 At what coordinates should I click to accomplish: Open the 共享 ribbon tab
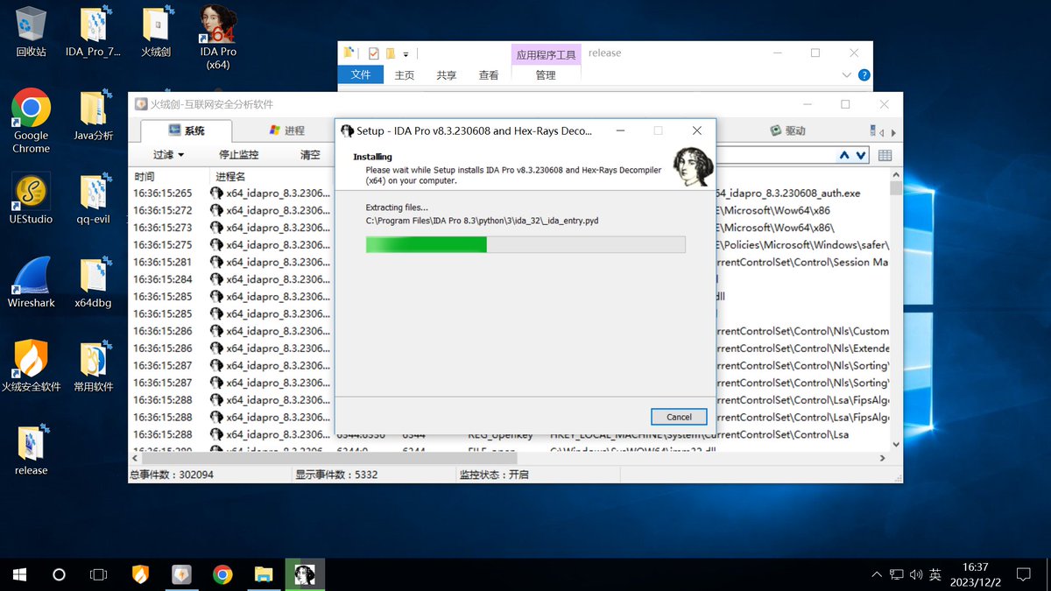click(447, 75)
